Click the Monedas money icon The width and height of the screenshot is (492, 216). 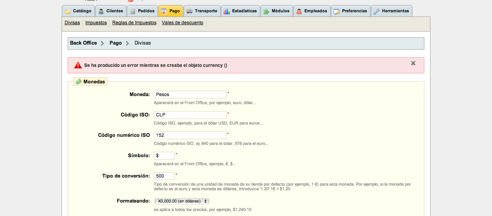coord(78,81)
